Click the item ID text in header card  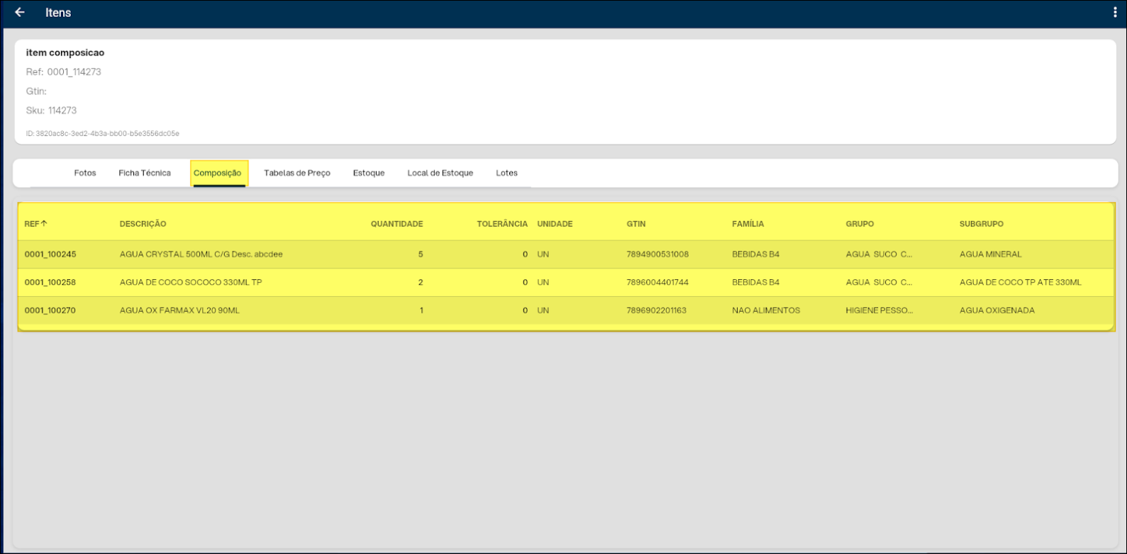click(x=102, y=133)
